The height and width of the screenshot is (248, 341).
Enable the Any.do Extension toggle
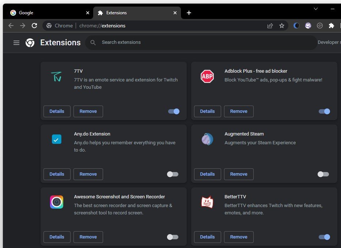173,174
